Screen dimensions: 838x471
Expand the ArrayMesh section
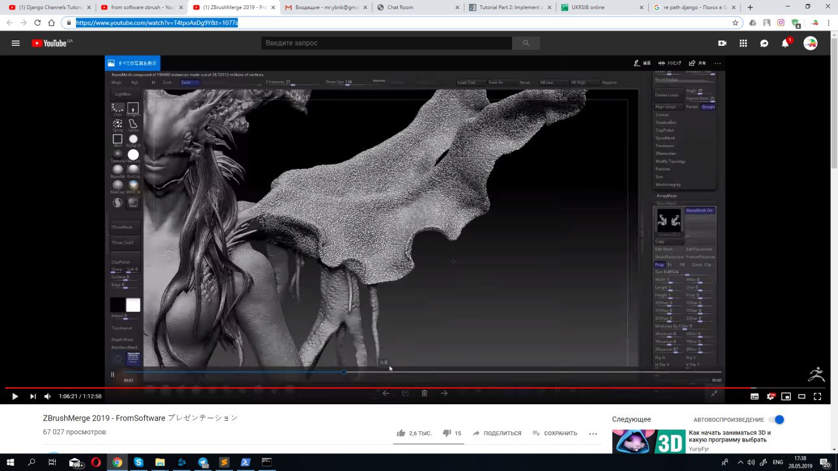[667, 196]
